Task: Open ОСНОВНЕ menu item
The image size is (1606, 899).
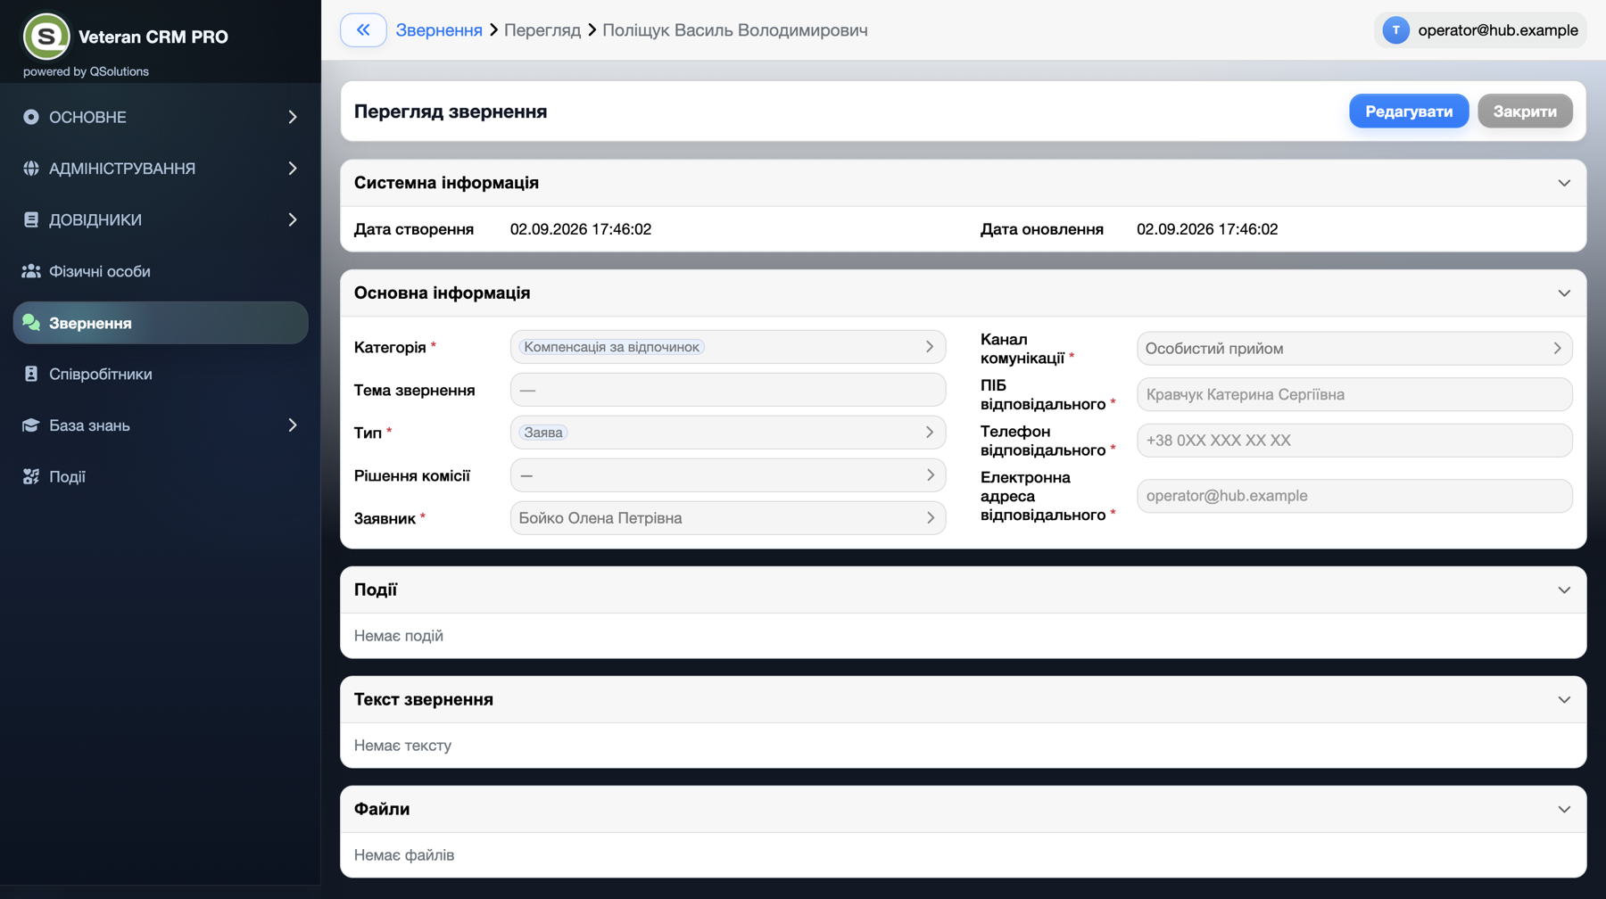Action: pyautogui.click(x=161, y=117)
